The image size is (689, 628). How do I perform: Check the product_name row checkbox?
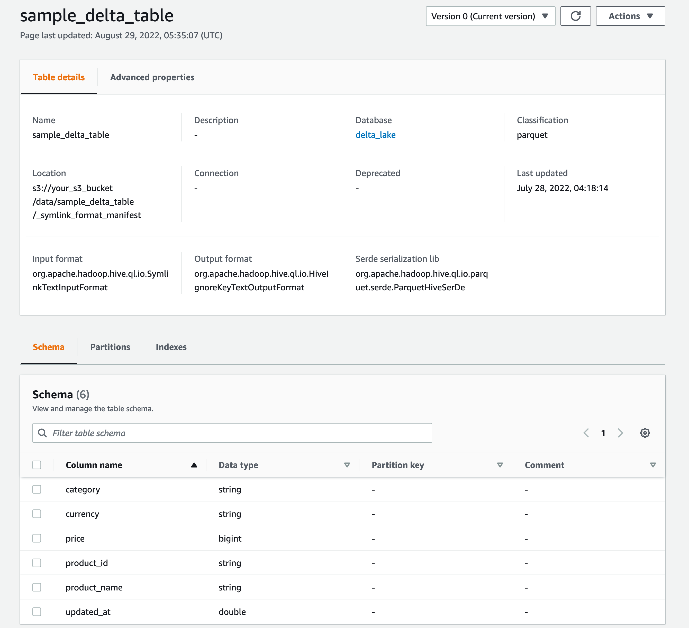point(37,587)
